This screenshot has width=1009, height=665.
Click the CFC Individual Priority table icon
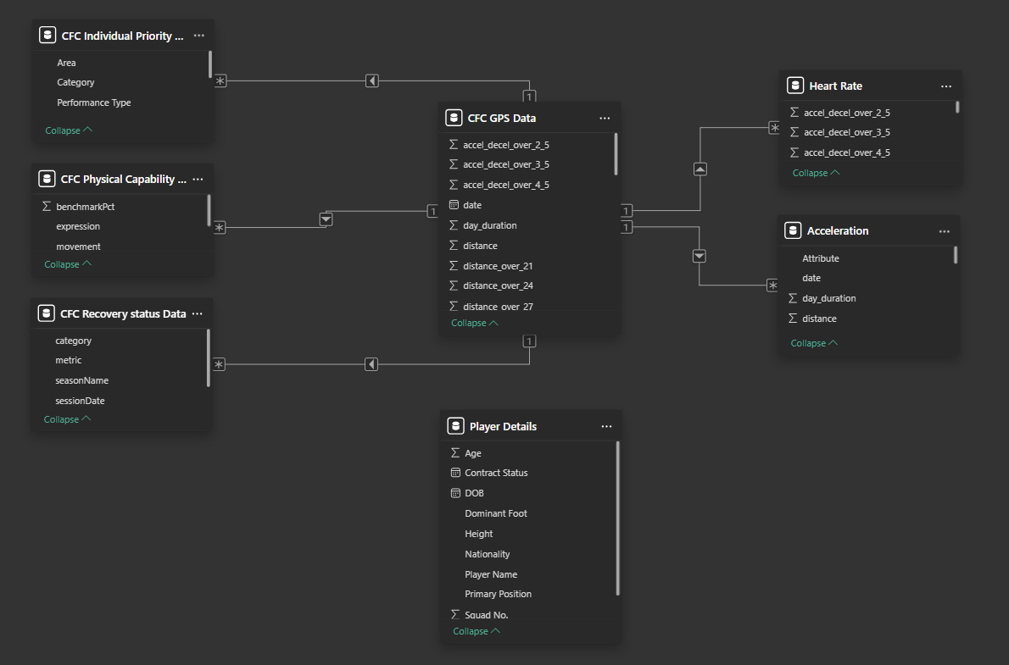click(x=47, y=35)
